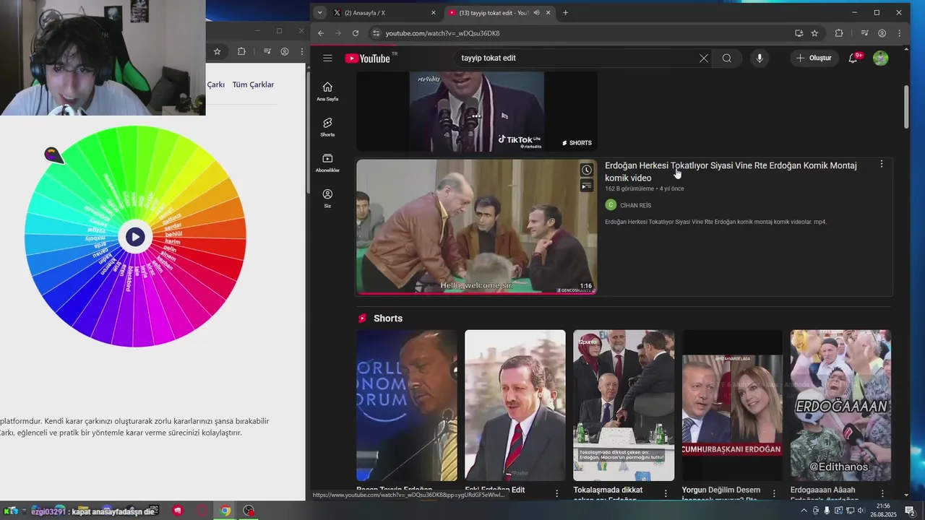Show hidden system tray icons chevron
925x520 pixels.
click(x=804, y=511)
